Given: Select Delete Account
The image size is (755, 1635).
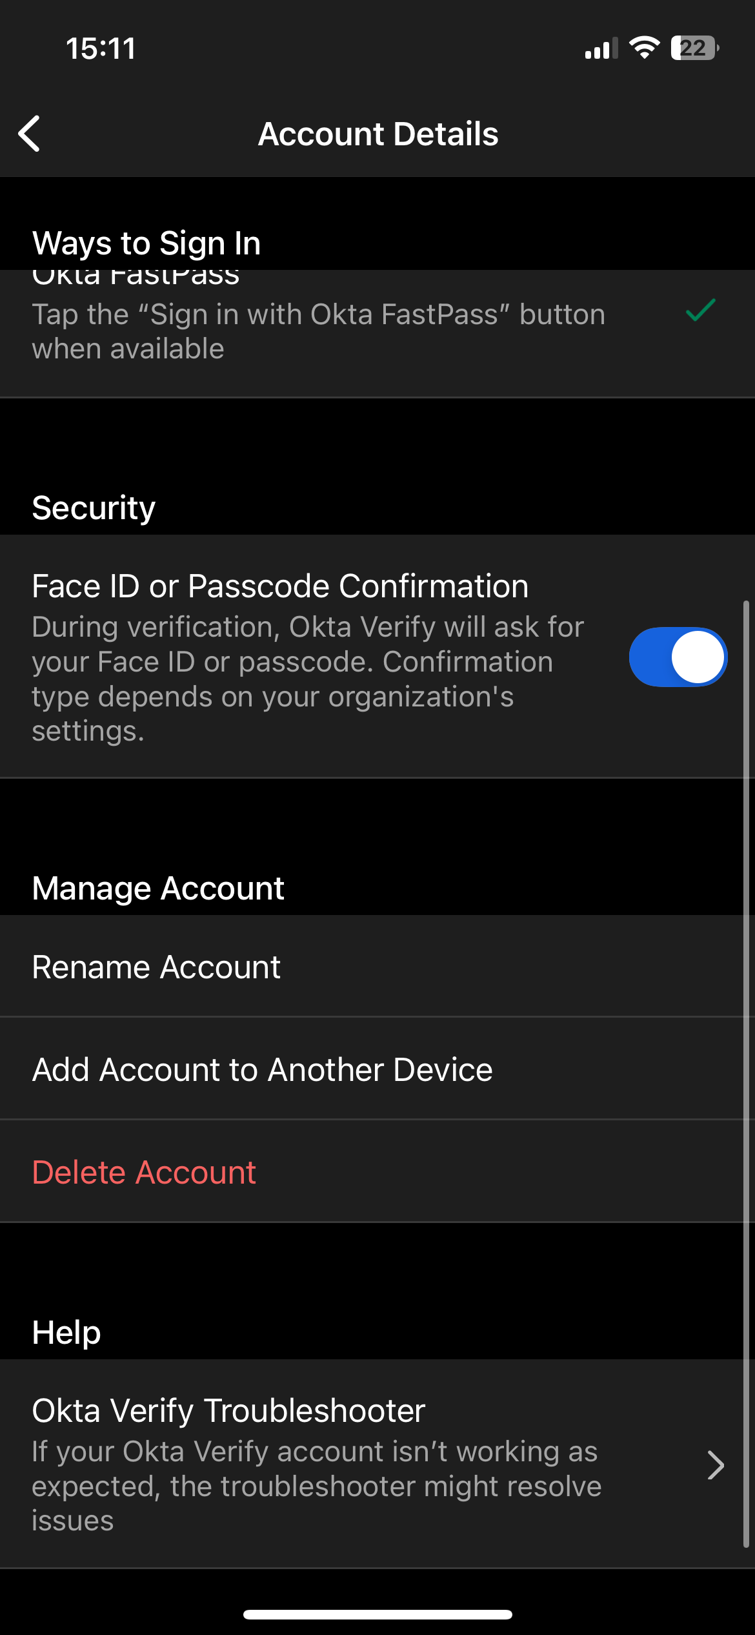Looking at the screenshot, I should point(143,1171).
